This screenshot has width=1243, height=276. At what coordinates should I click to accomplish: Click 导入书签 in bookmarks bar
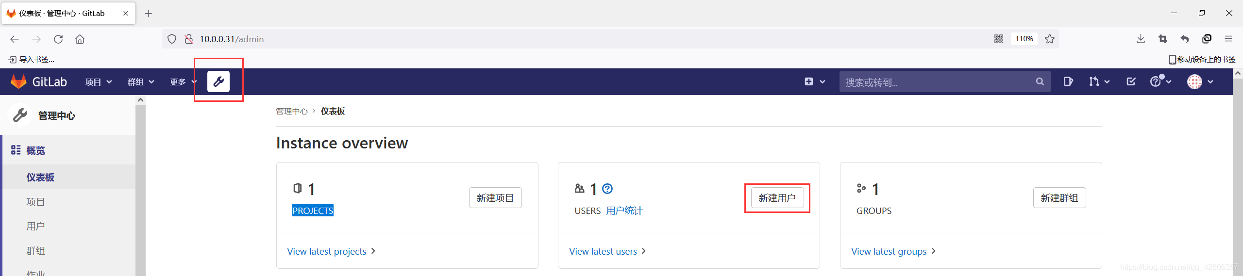click(x=32, y=59)
